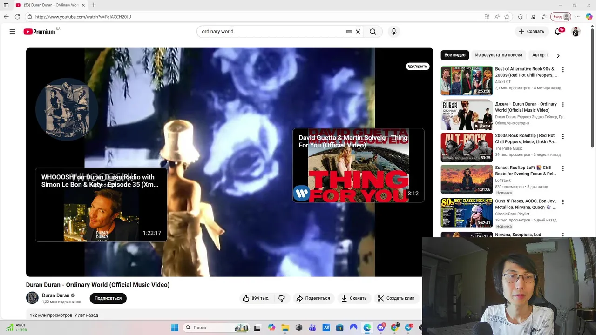Viewport: 596px width, 335px height.
Task: Open Microsoft Store from the taskbar
Action: [340, 328]
